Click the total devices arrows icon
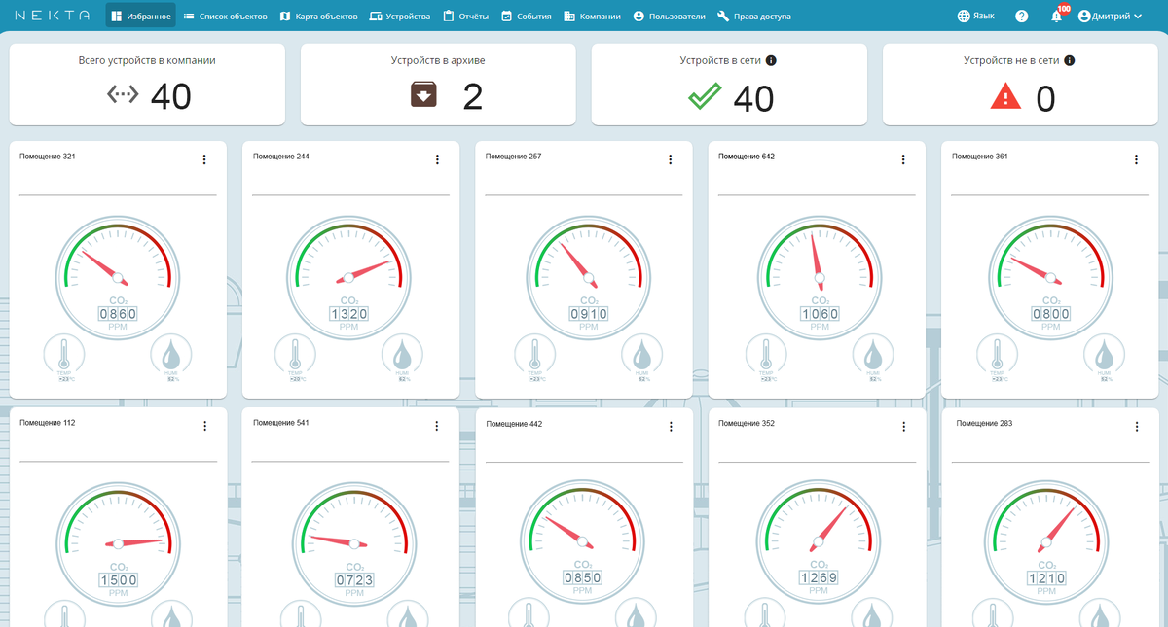This screenshot has height=627, width=1168. click(123, 94)
